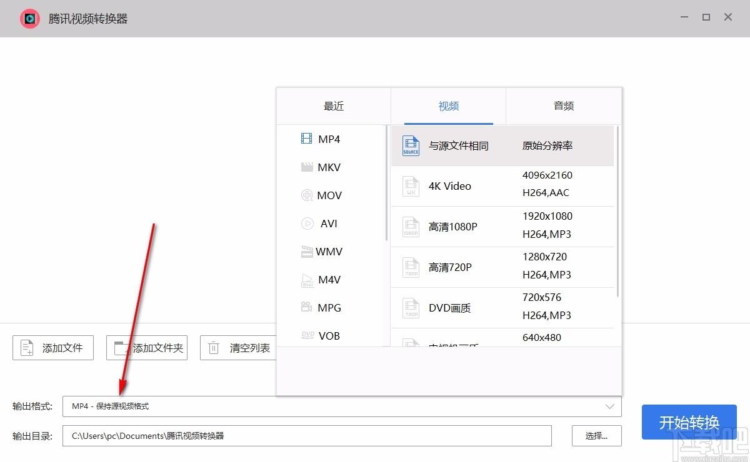This screenshot has height=462, width=750.
Task: Click the AVI play circle icon
Action: pos(307,224)
